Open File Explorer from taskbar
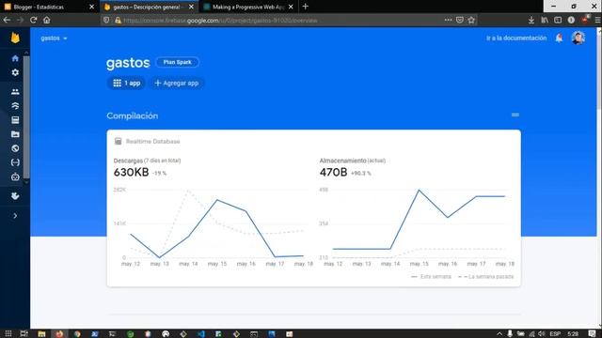This screenshot has height=338, width=602. click(x=41, y=334)
